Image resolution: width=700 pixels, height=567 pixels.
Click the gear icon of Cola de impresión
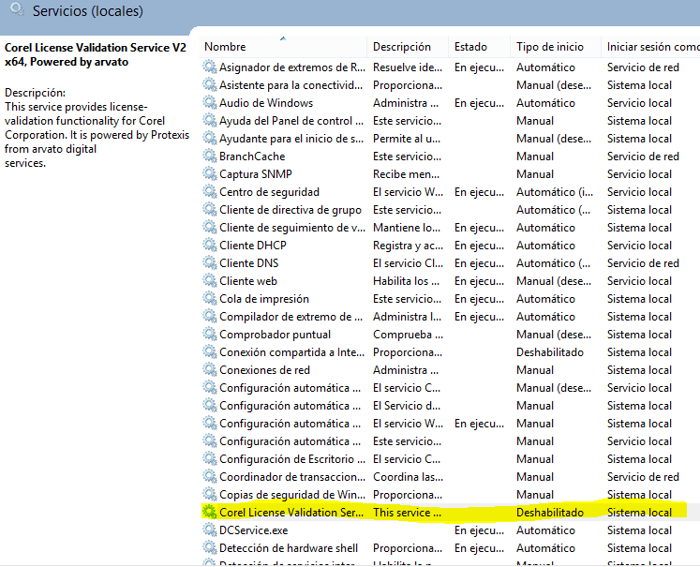[209, 299]
